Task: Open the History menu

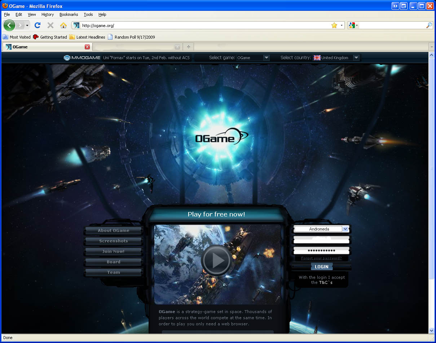Action: (48, 14)
